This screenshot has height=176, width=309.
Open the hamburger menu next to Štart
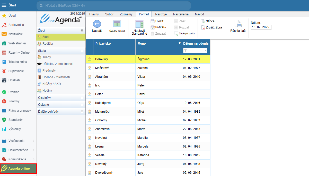(4, 5)
